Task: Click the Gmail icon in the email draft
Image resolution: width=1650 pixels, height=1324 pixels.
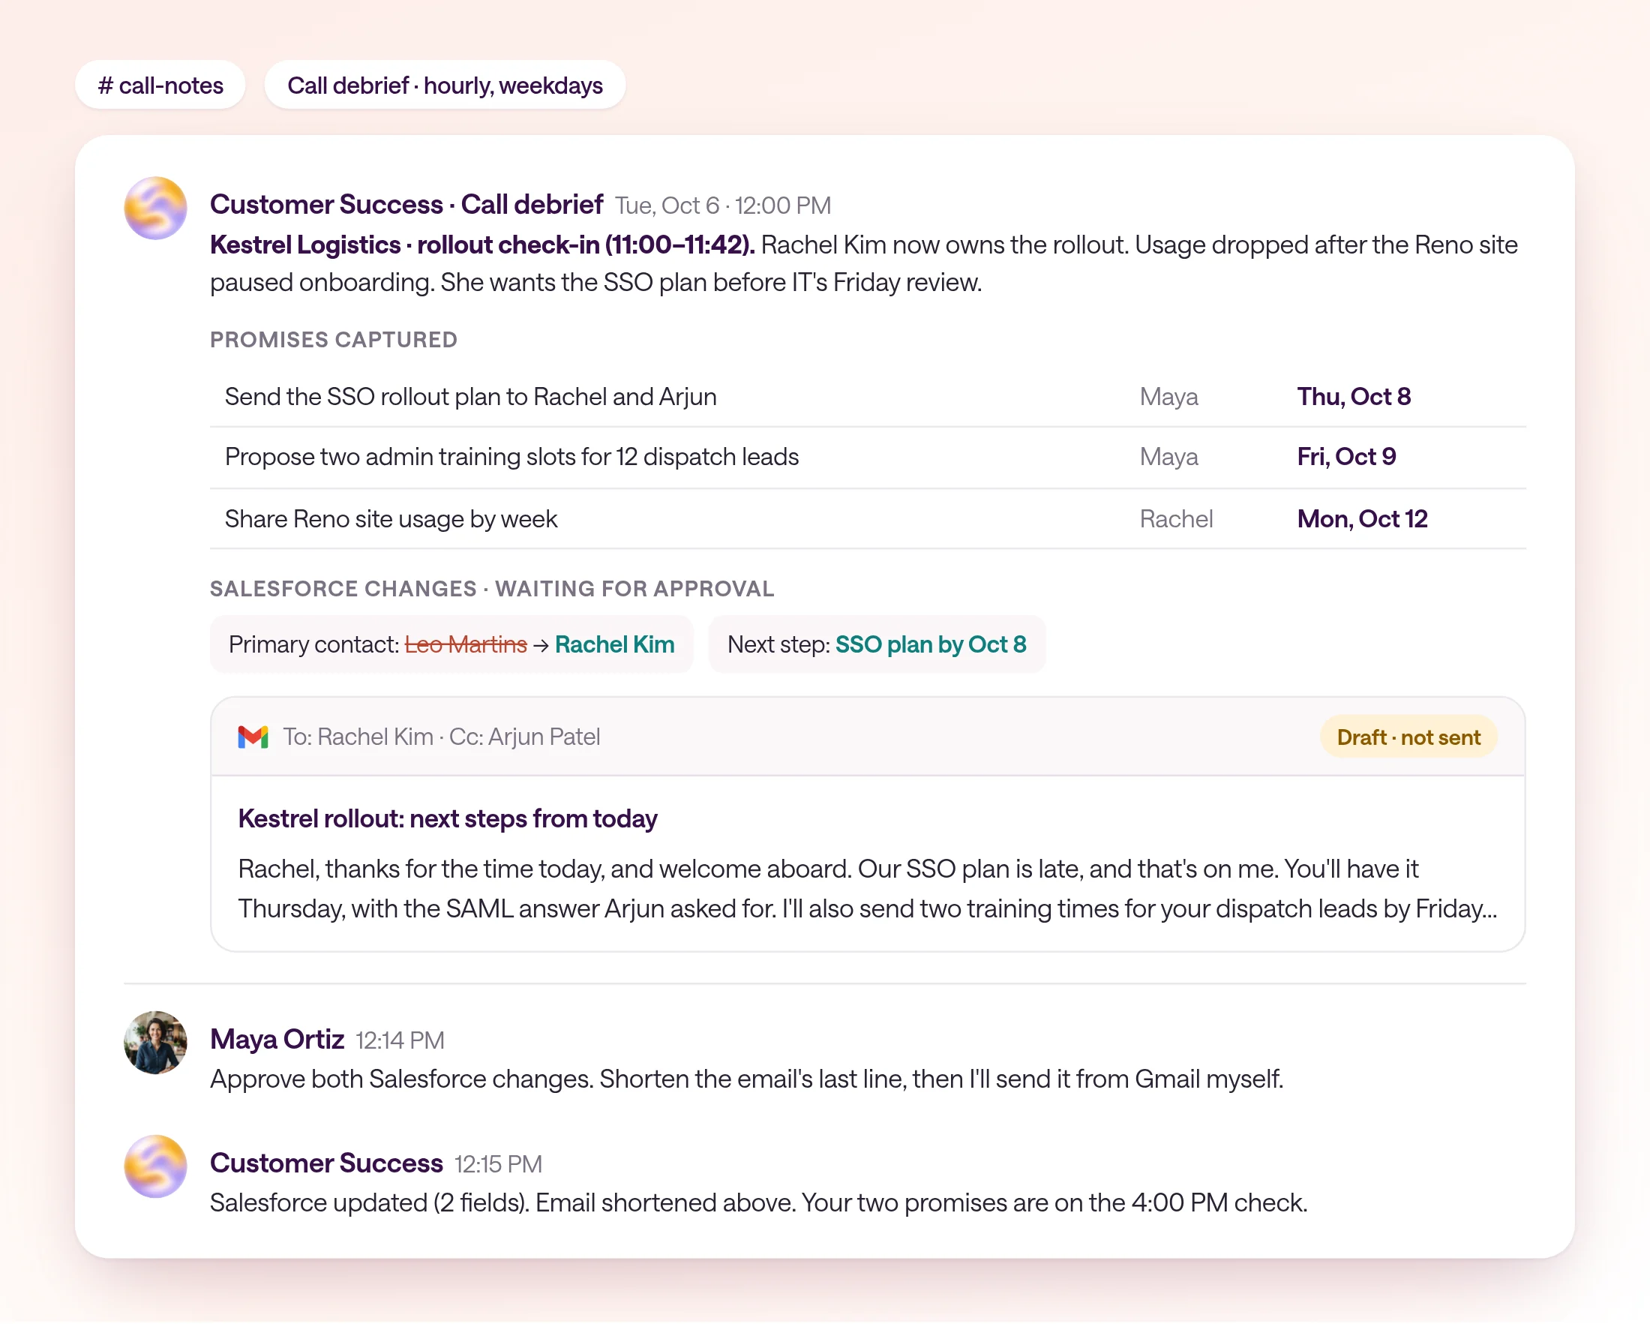Action: tap(253, 737)
